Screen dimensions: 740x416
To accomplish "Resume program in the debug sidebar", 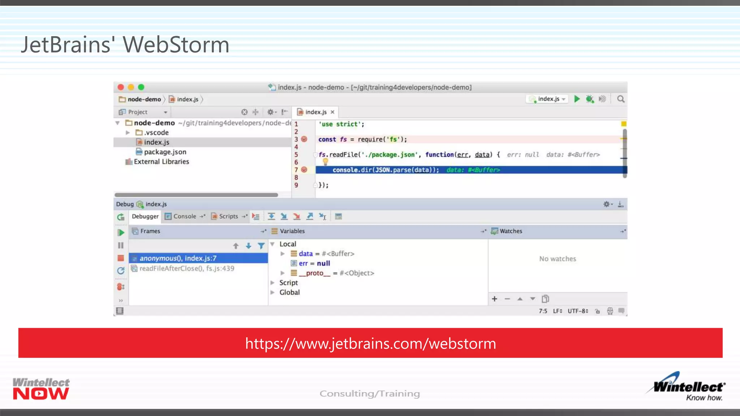I will click(x=121, y=233).
